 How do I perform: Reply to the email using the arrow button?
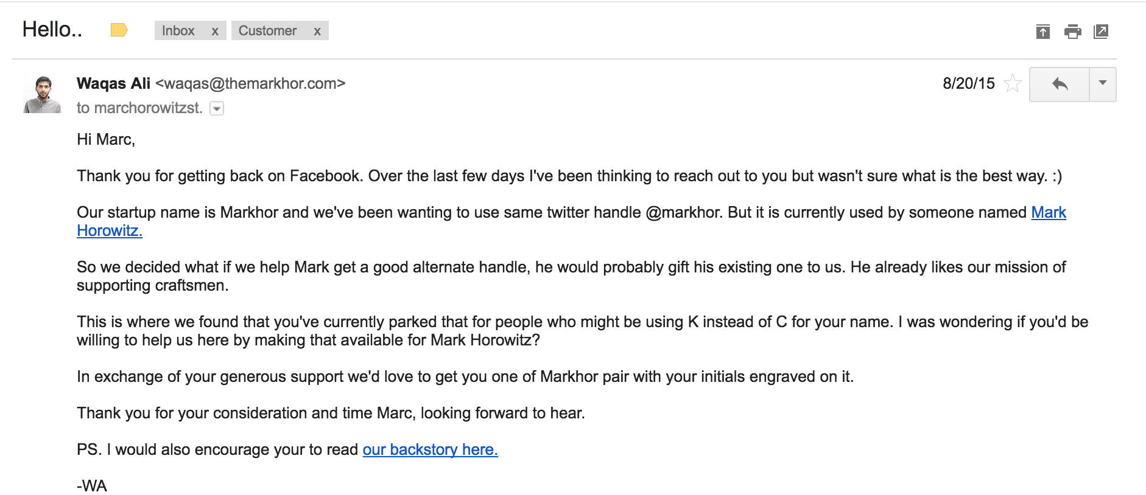[1060, 84]
